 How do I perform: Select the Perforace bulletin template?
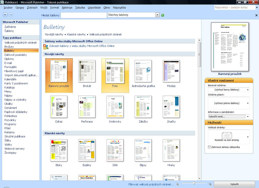[x=87, y=109]
